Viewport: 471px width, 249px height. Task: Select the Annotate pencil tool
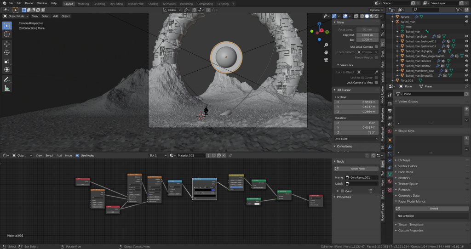pos(7,79)
